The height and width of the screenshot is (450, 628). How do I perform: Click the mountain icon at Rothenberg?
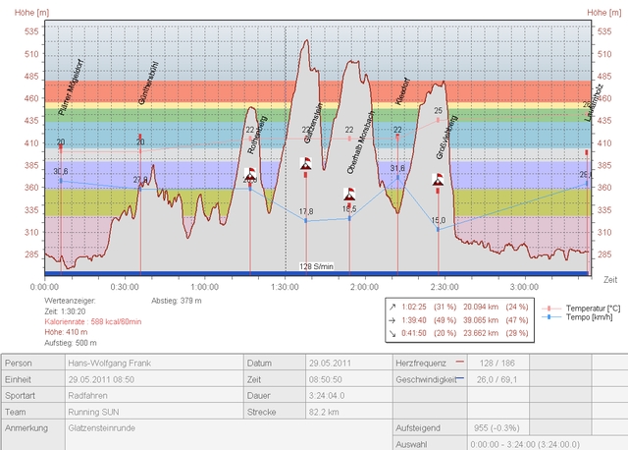(x=250, y=175)
